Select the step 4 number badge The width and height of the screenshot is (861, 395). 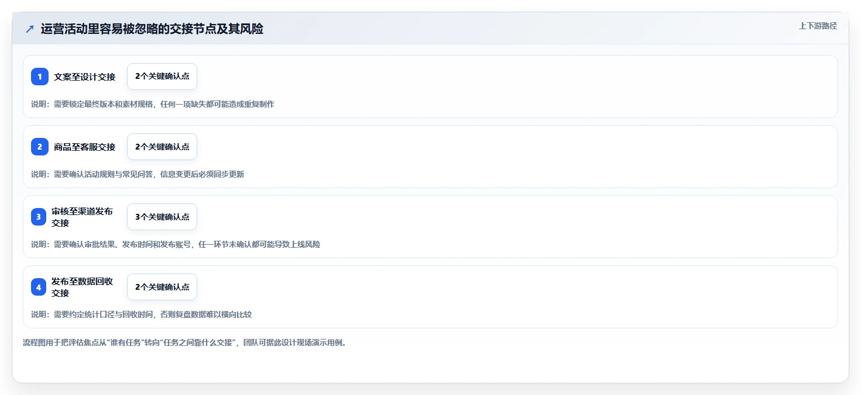pyautogui.click(x=39, y=287)
